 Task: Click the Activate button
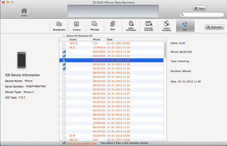(x=214, y=27)
